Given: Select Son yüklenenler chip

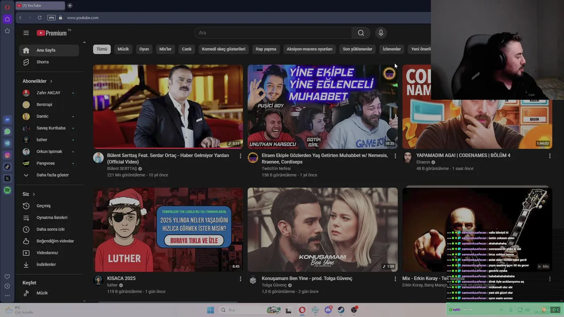Looking at the screenshot, I should pyautogui.click(x=357, y=49).
